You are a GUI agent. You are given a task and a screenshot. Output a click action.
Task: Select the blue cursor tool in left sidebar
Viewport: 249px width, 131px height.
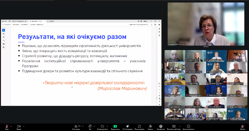pos(4,30)
